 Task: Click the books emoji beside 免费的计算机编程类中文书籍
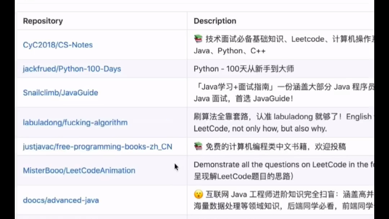[198, 146]
